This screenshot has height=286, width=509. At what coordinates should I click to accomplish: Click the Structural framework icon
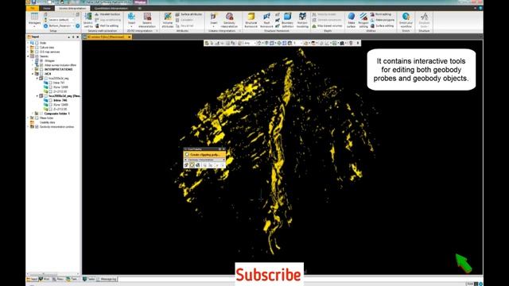(251, 20)
